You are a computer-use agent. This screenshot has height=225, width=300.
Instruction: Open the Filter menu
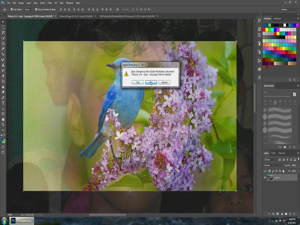coord(50,3)
